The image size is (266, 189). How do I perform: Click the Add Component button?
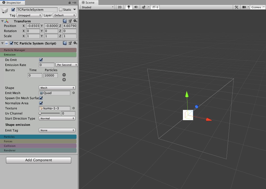39,160
